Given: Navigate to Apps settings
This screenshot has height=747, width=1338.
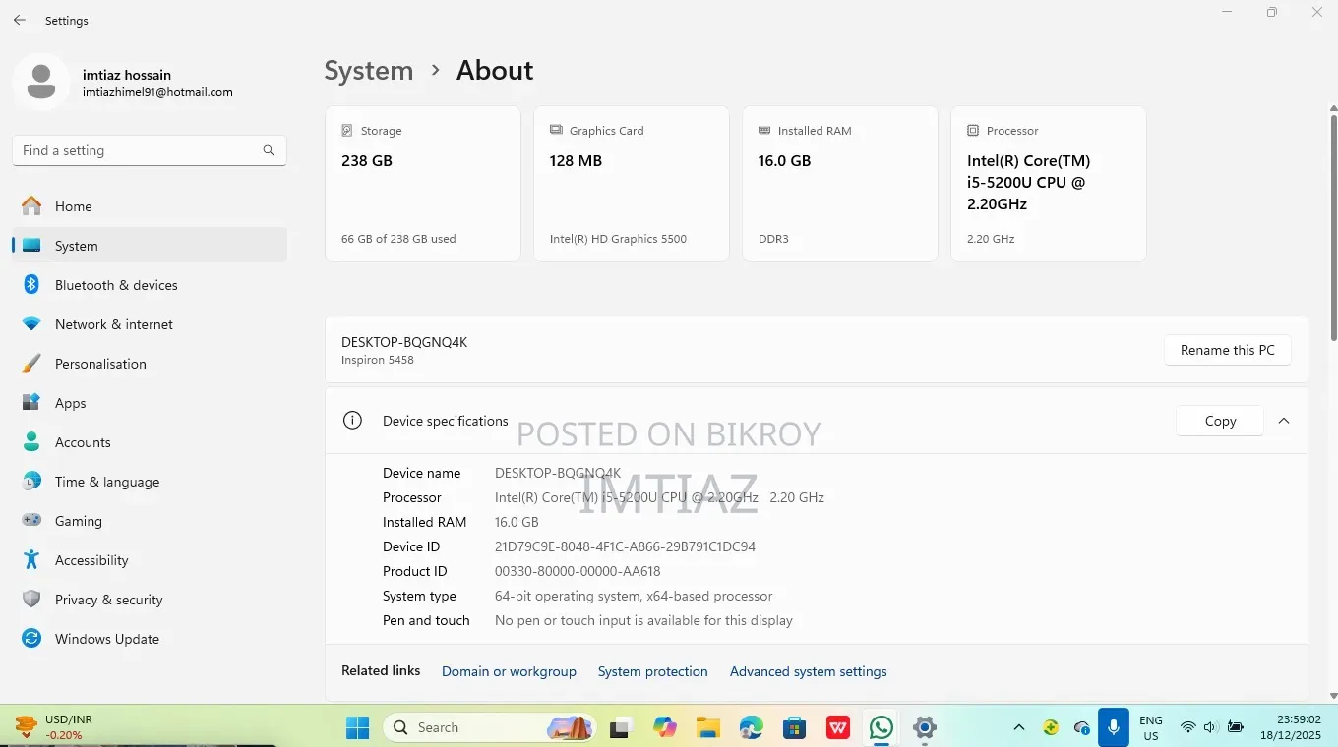Looking at the screenshot, I should coord(150,403).
